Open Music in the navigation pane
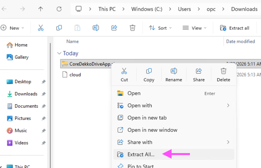261x168 pixels. click(x=17, y=131)
